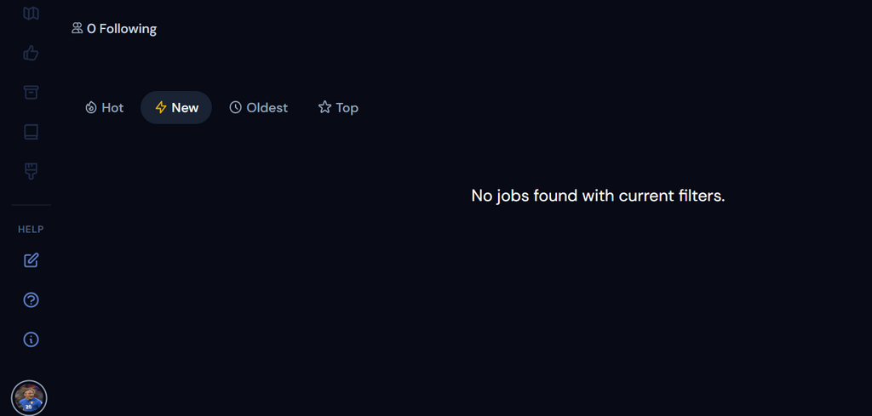Click the info circle icon
The width and height of the screenshot is (872, 416).
point(32,339)
